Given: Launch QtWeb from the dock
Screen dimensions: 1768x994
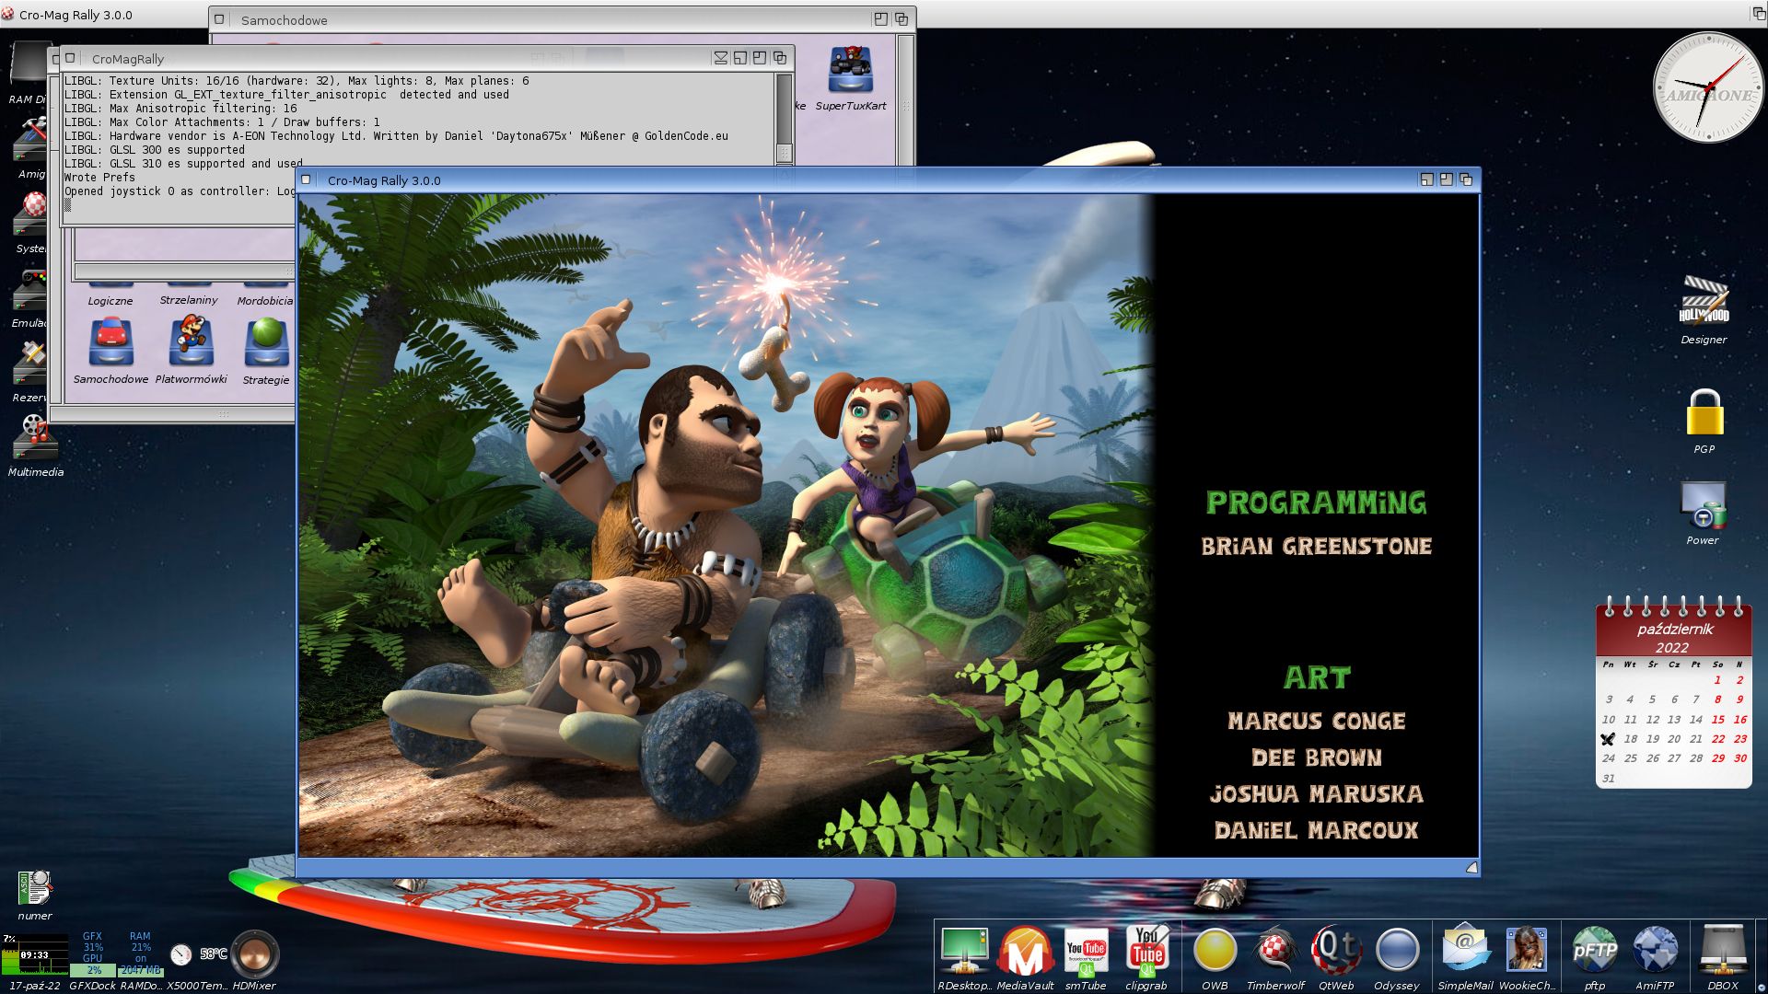Looking at the screenshot, I should coord(1336,950).
